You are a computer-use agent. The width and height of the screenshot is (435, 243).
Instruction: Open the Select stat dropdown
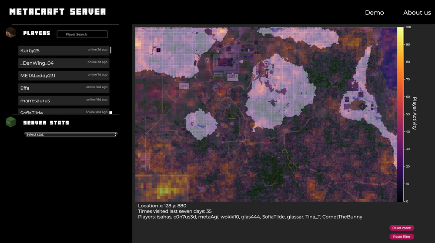[71, 135]
